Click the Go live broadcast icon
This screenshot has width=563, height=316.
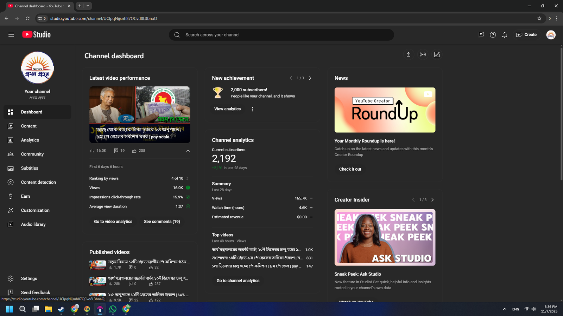(x=423, y=54)
